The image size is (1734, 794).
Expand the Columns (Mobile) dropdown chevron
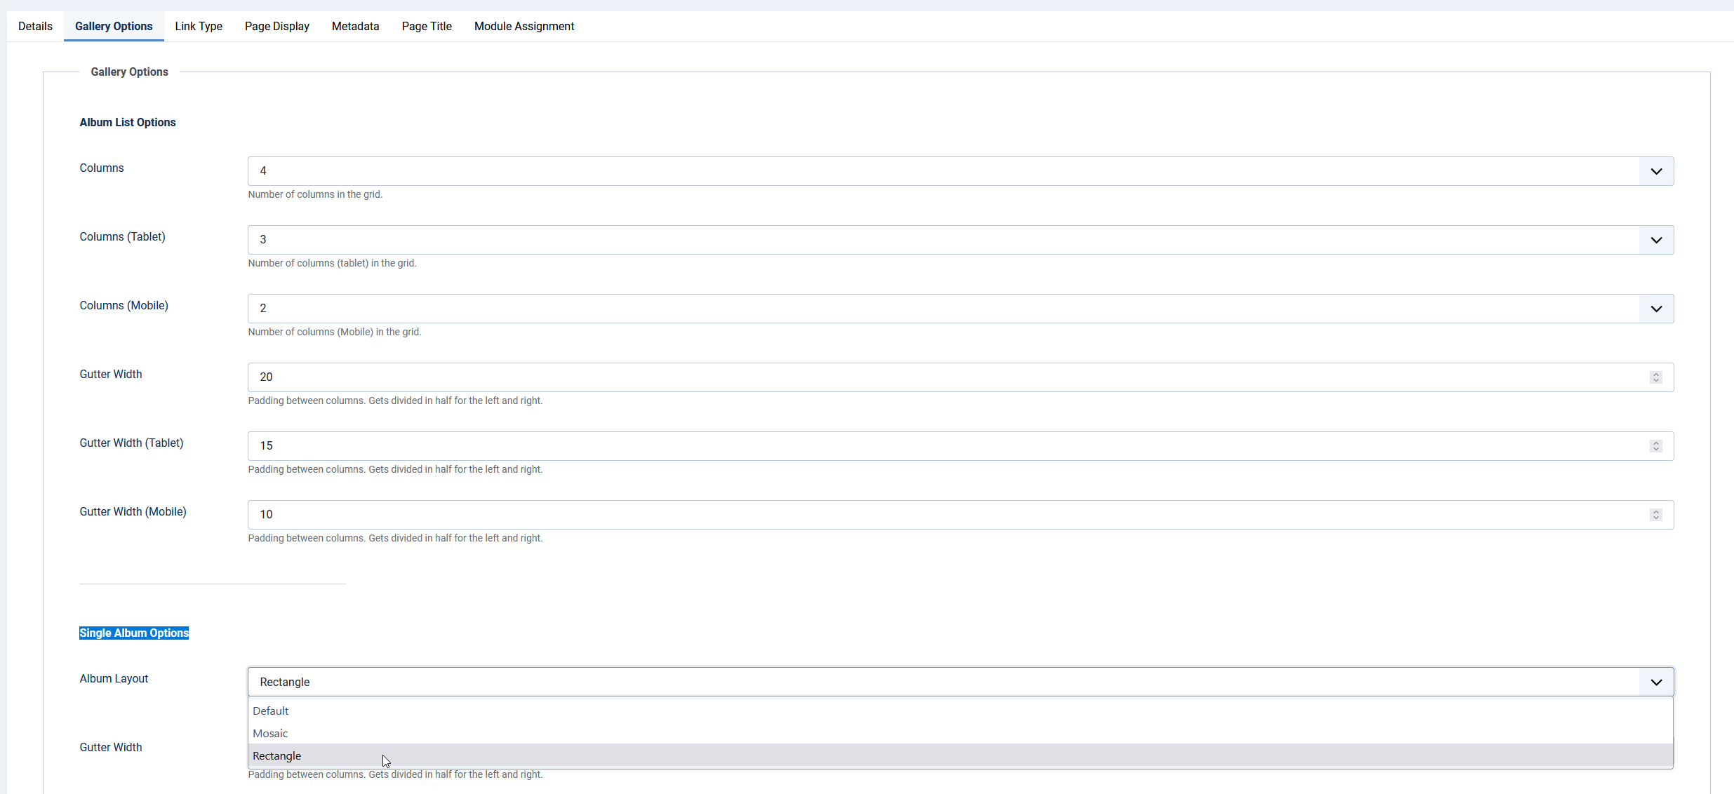(x=1656, y=309)
